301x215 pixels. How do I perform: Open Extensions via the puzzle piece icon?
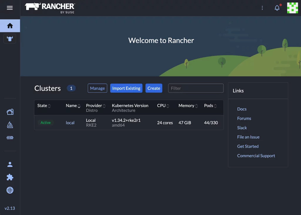[10, 177]
